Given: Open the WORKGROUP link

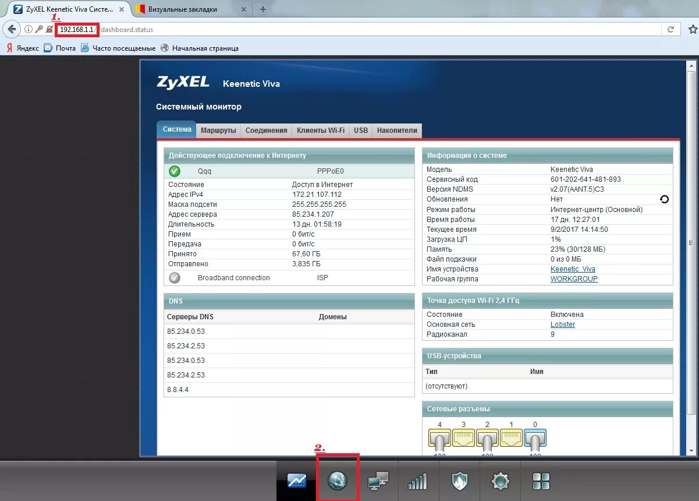Looking at the screenshot, I should (x=574, y=279).
